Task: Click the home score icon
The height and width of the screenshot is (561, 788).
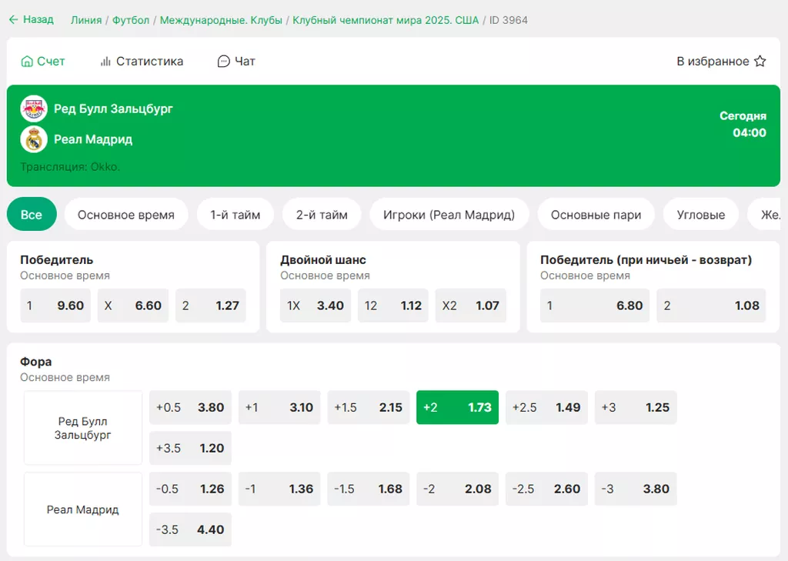Action: (x=27, y=62)
